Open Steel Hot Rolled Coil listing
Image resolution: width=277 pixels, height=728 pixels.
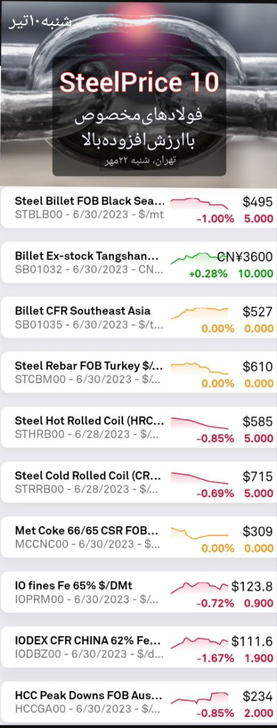tap(138, 428)
